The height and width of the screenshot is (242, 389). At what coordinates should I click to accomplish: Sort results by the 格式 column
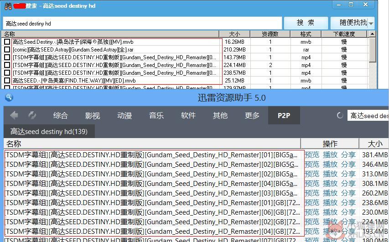[x=306, y=34]
